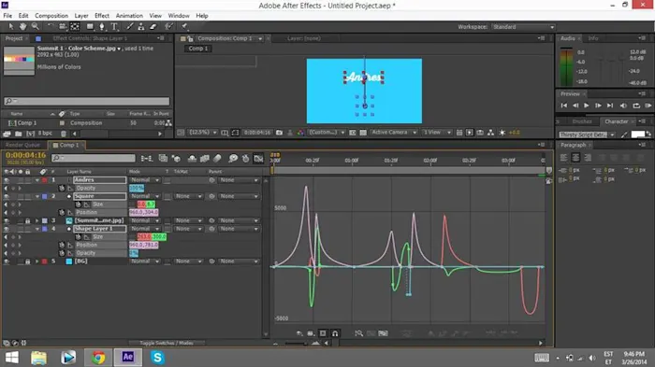Image resolution: width=655 pixels, height=367 pixels.
Task: Select the Pen tool
Action: (102, 27)
